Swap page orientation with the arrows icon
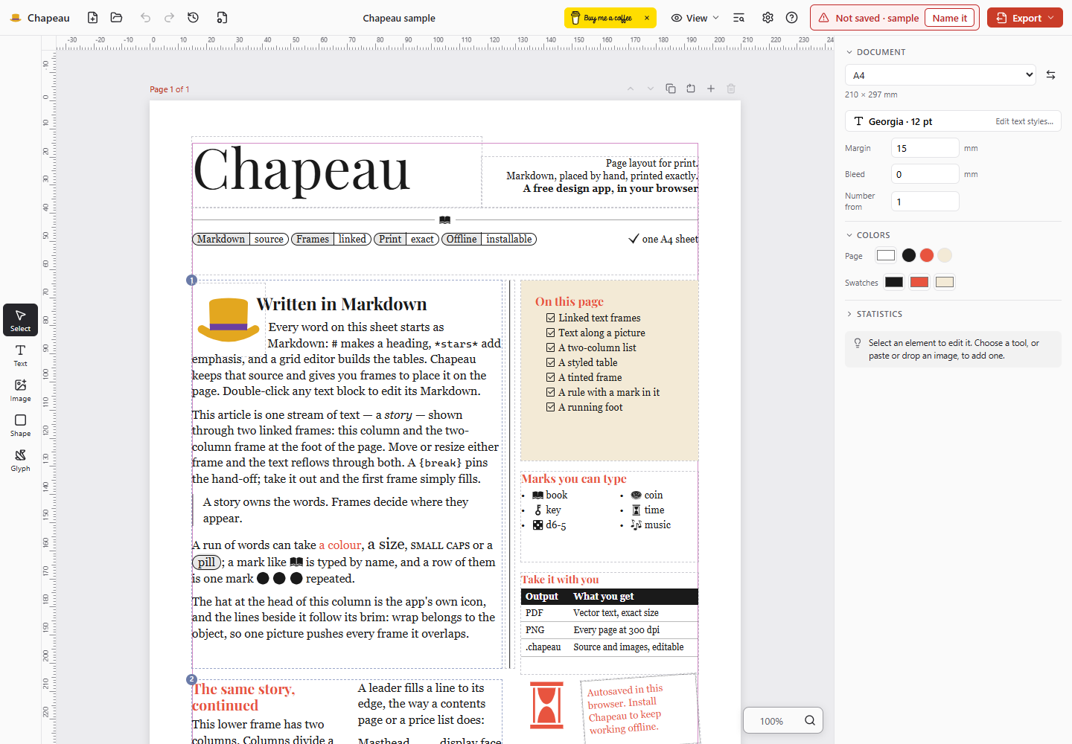The width and height of the screenshot is (1072, 744). click(x=1050, y=75)
